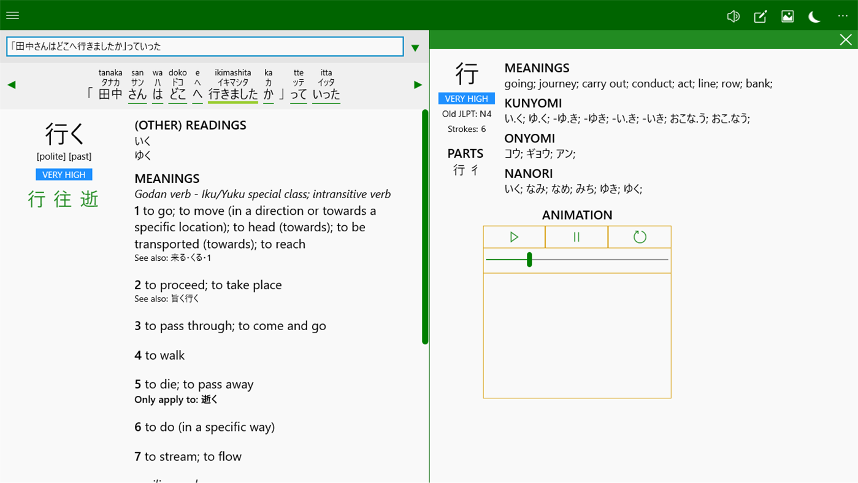Open the navigation hamburger menu
This screenshot has width=858, height=483.
click(x=12, y=15)
